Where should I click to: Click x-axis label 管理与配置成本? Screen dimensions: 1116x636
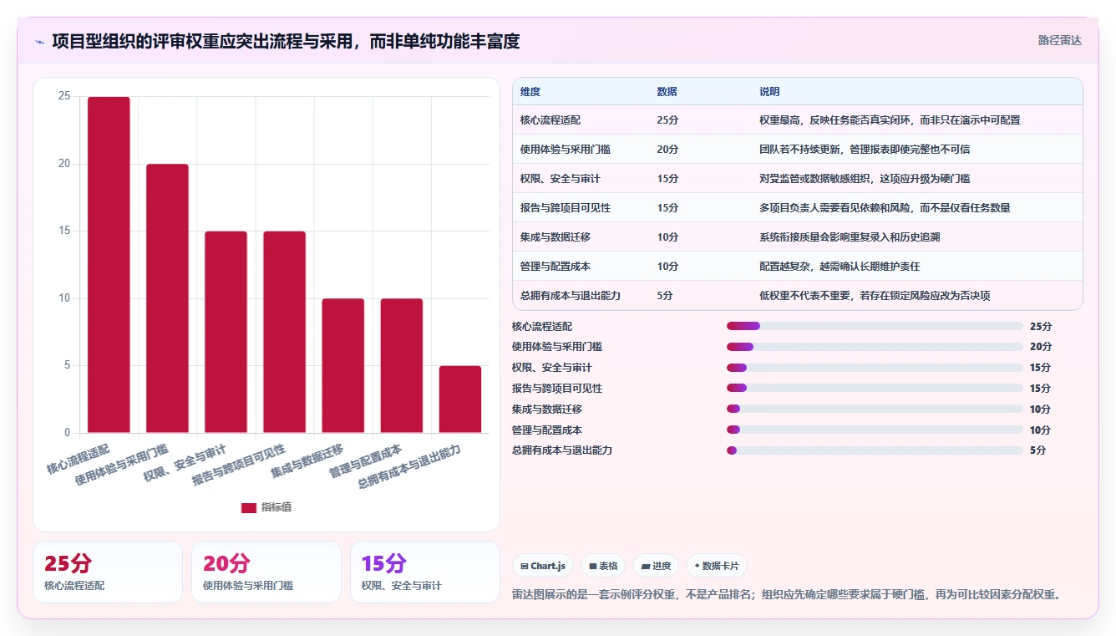[x=365, y=461]
